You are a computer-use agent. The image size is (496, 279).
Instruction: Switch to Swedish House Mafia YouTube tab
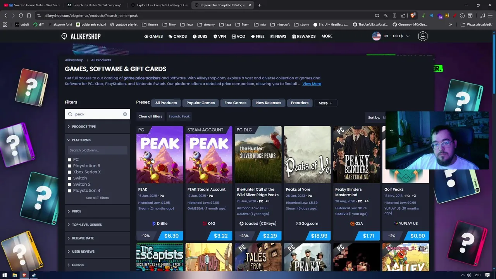[x=31, y=5]
